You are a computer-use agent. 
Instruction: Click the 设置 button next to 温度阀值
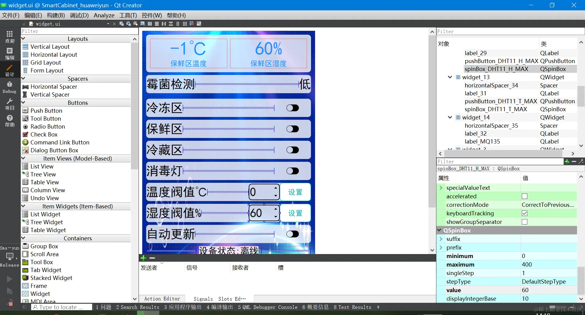(295, 192)
